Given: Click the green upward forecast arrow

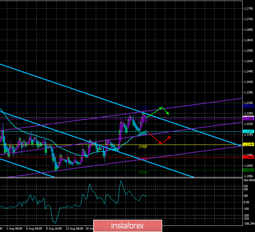Looking at the screenshot, I should coord(155,112).
